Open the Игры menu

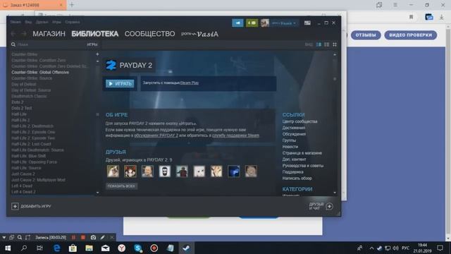pos(56,22)
